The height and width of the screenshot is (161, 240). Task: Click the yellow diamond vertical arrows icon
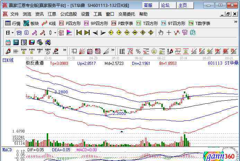[x=151, y=33]
